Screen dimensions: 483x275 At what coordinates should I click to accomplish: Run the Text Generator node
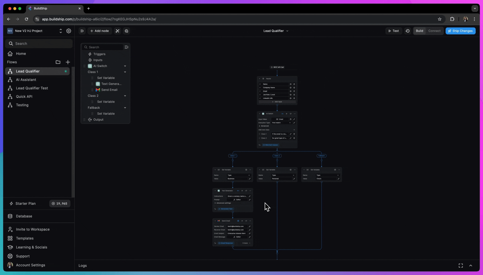click(x=242, y=191)
